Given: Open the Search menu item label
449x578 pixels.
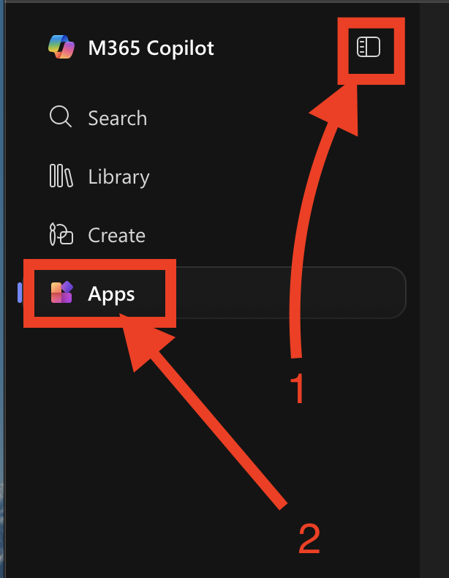Looking at the screenshot, I should 118,118.
